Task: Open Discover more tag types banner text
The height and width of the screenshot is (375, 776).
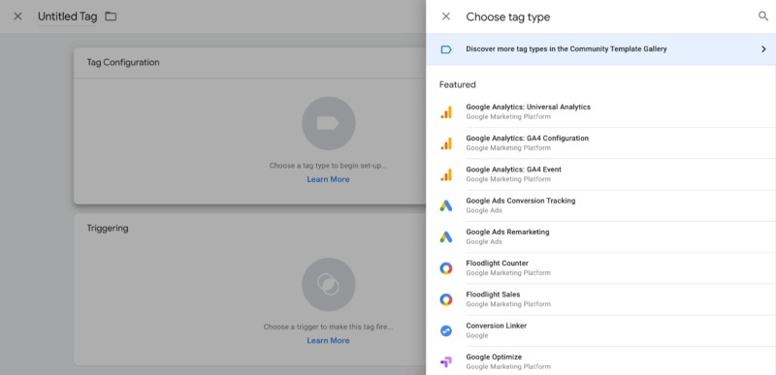Action: pos(566,49)
